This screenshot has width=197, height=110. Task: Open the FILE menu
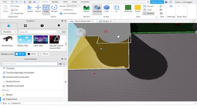click(x=5, y=2)
